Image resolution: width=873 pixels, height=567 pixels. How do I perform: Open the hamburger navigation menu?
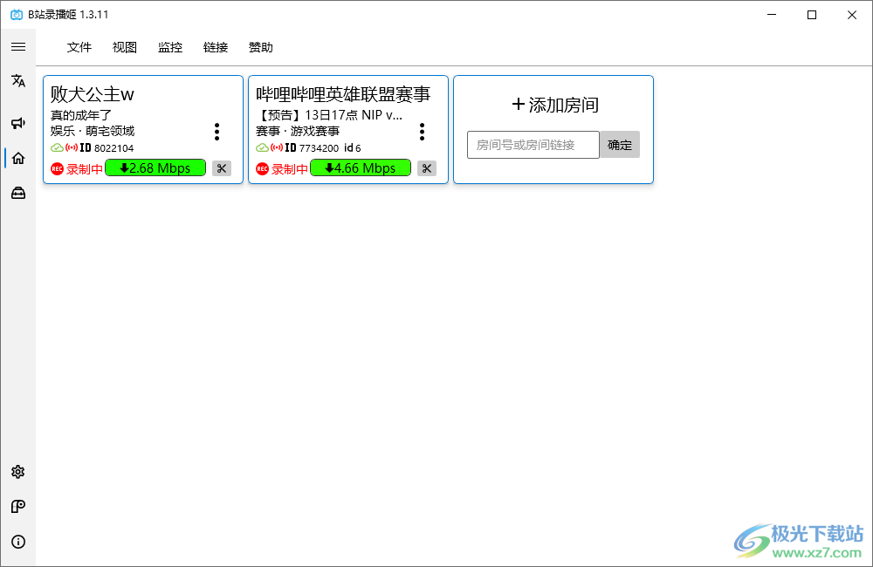pos(18,47)
